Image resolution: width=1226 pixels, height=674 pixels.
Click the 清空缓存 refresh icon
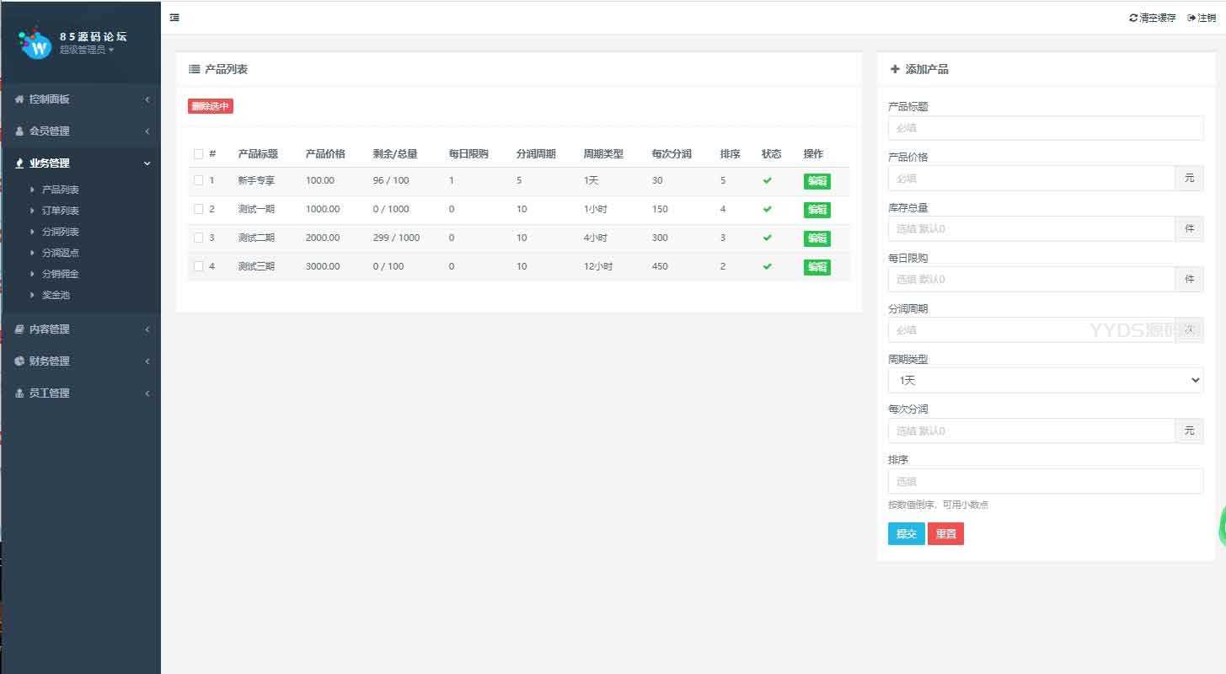[x=1133, y=18]
